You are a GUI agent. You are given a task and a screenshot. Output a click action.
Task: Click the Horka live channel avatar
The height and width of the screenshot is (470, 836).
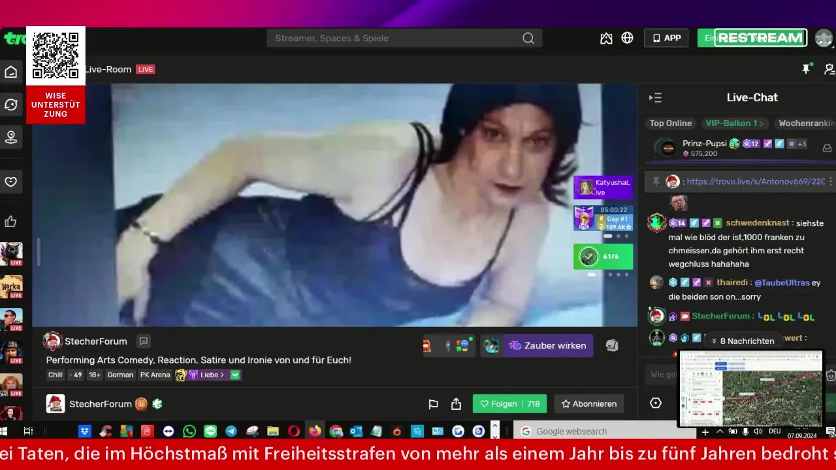coord(11,286)
